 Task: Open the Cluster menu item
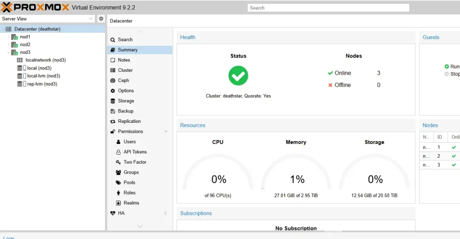tap(140, 70)
